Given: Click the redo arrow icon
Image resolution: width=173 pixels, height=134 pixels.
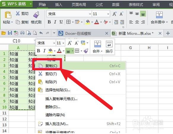Looking at the screenshot, I should 47,33.
